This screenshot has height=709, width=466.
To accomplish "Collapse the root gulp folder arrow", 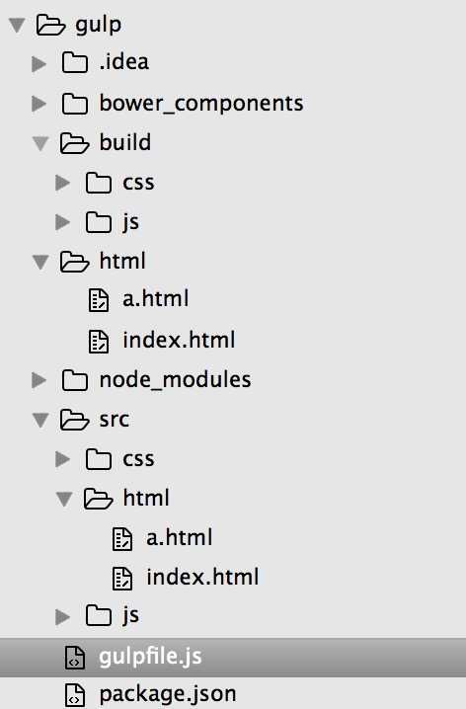I will coord(17,25).
